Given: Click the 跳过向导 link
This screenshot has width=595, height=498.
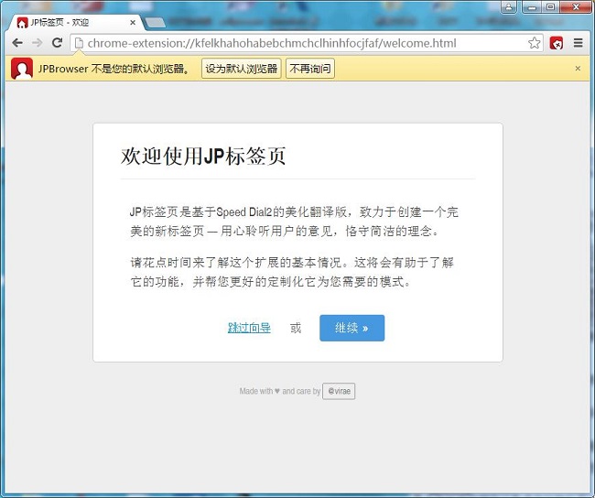Looking at the screenshot, I should 249,328.
